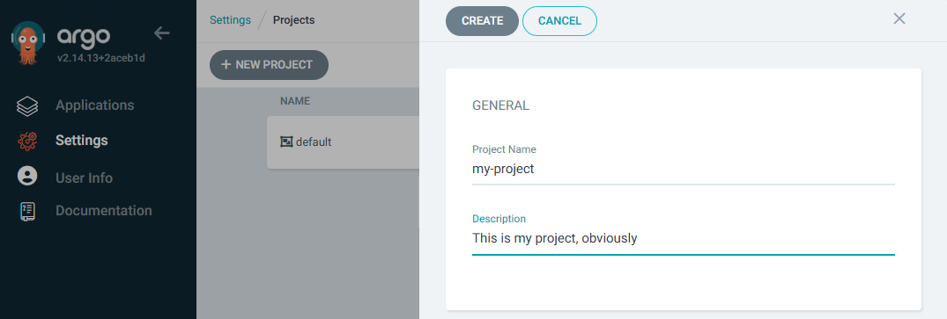Click the Applications stacked layers icon
Viewport: 947px width, 319px height.
[27, 106]
